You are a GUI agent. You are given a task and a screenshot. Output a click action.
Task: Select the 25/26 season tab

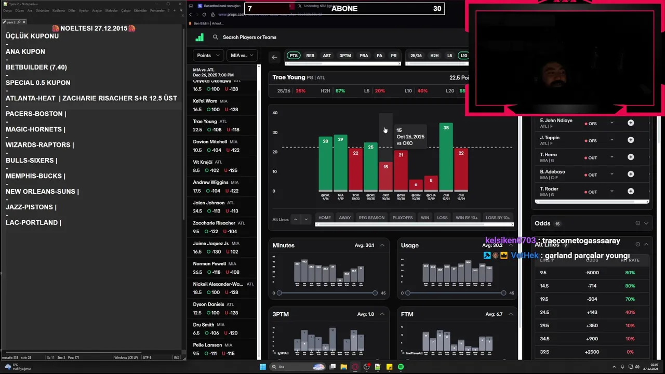coord(417,56)
